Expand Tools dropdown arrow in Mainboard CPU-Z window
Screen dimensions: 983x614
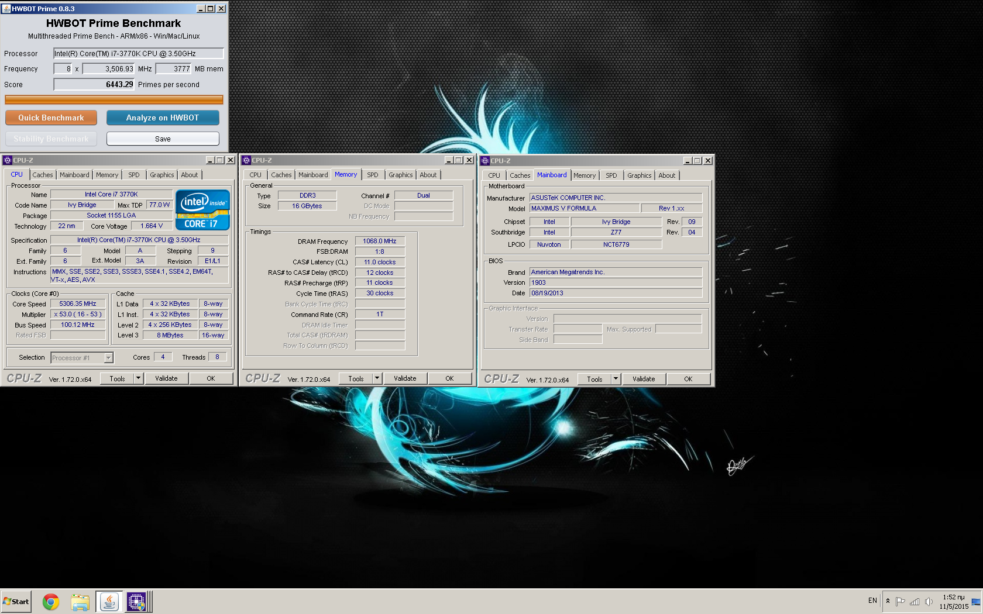click(616, 379)
